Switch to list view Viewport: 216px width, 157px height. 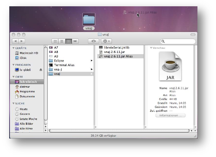(x=62, y=41)
